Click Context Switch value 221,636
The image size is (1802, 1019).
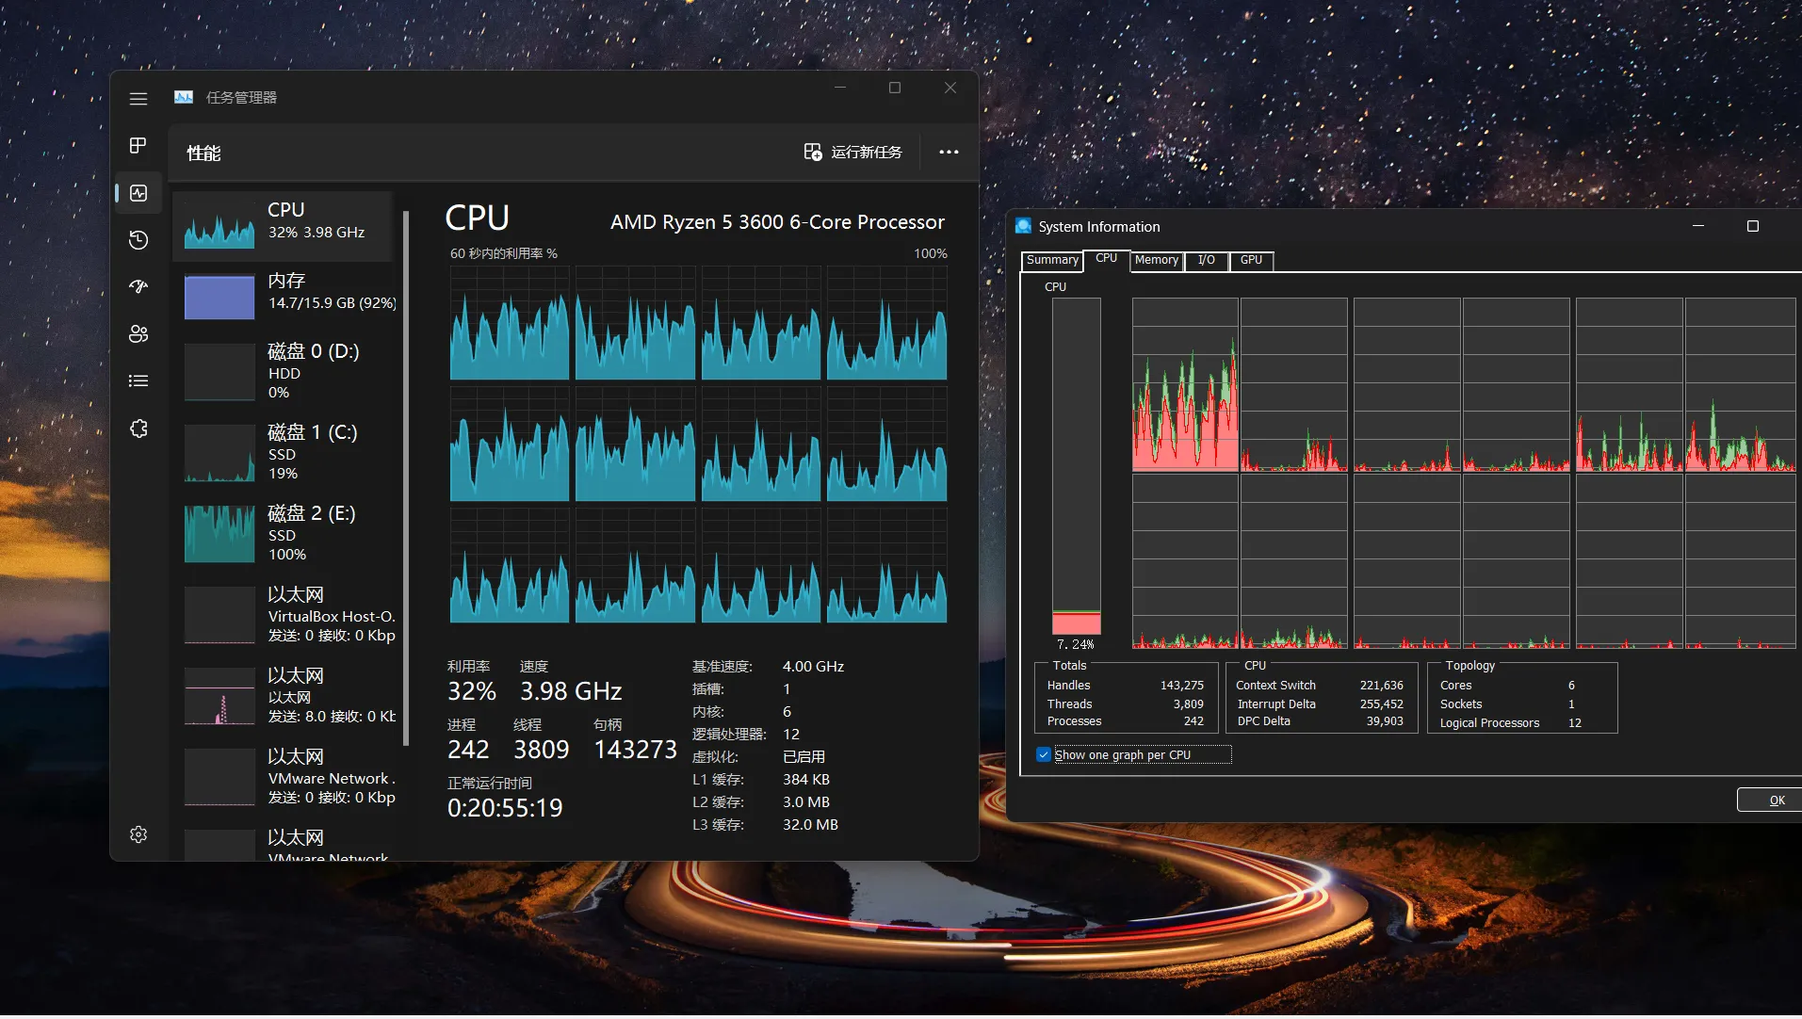1381,686
